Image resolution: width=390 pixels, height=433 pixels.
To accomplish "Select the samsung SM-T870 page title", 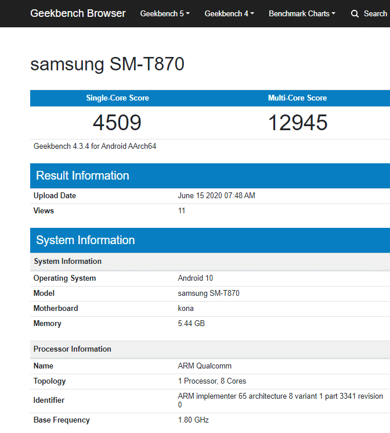I will pyautogui.click(x=107, y=64).
